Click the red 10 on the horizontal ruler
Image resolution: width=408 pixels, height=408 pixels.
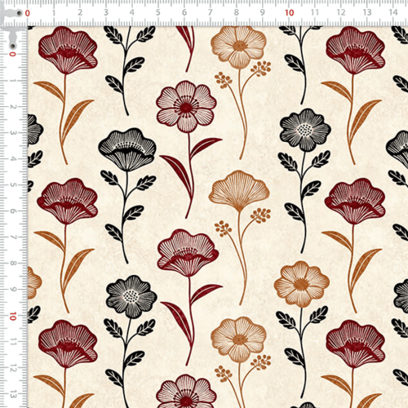click(290, 12)
